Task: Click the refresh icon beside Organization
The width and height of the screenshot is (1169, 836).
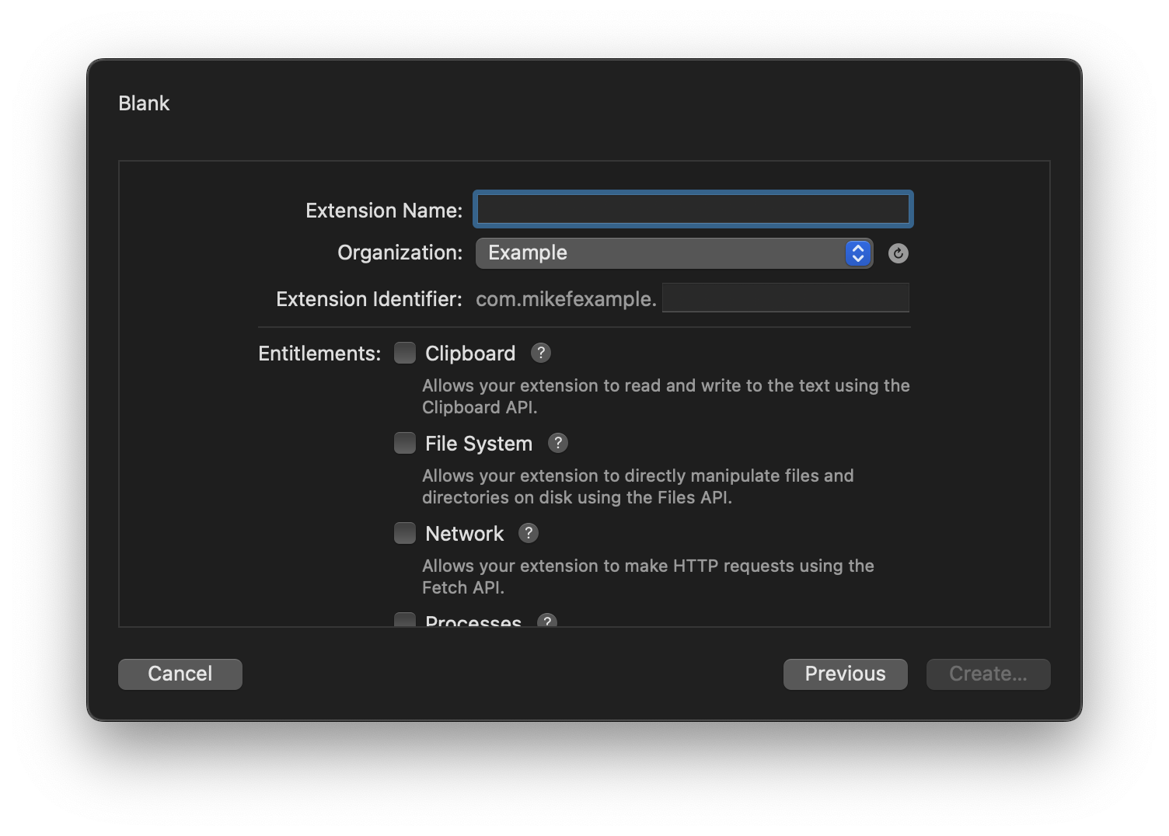Action: [x=898, y=253]
